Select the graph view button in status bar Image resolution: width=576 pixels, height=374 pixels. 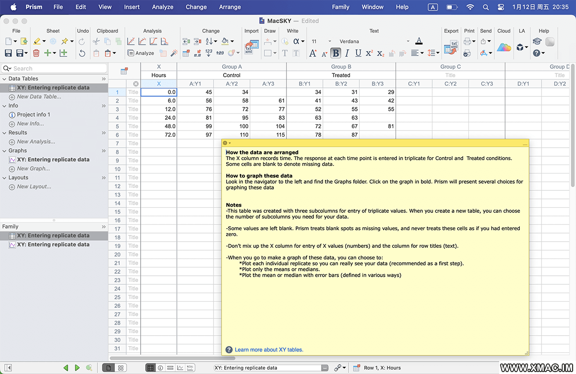click(180, 368)
